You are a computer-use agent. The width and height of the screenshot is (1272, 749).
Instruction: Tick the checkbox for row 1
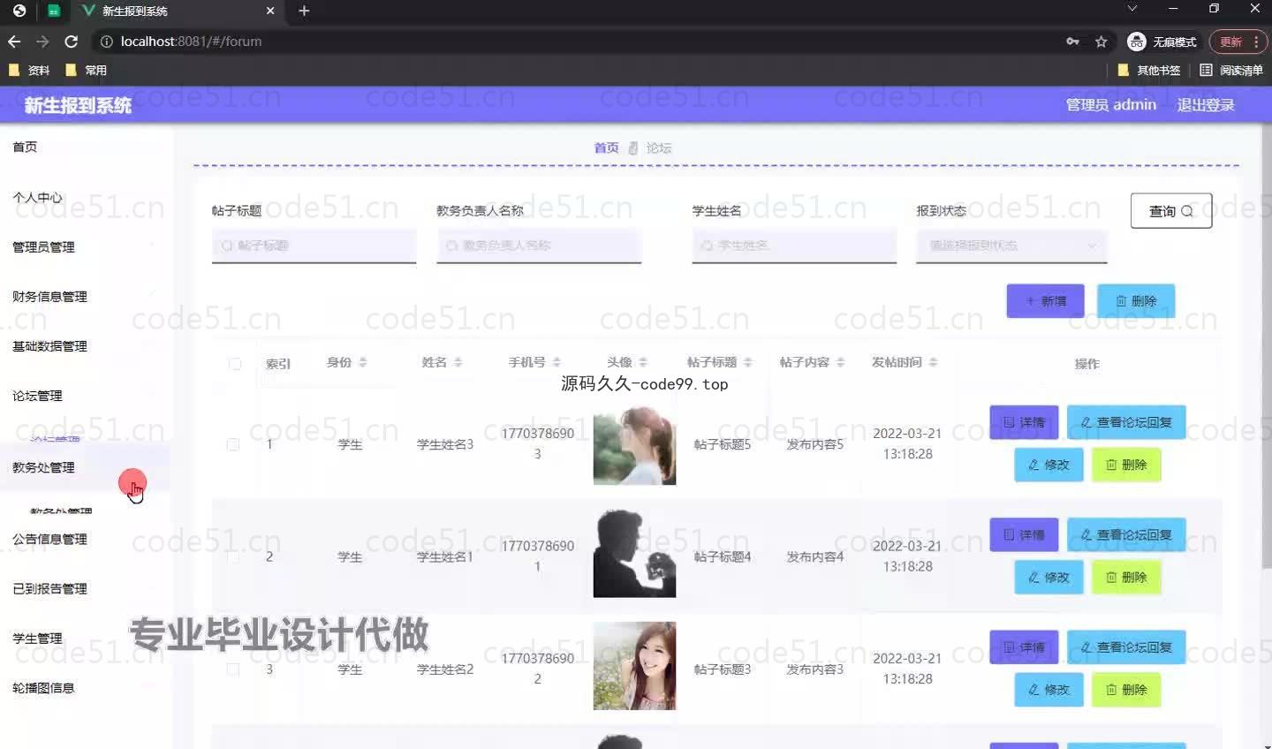pos(233,444)
